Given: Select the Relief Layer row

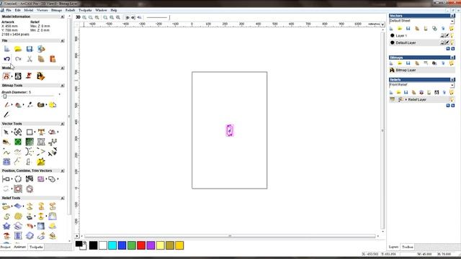Looking at the screenshot, I should (x=421, y=99).
